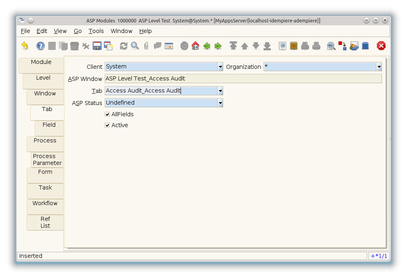This screenshot has height=278, width=407.
Task: Click into the ASP Window text field
Action: [x=243, y=79]
